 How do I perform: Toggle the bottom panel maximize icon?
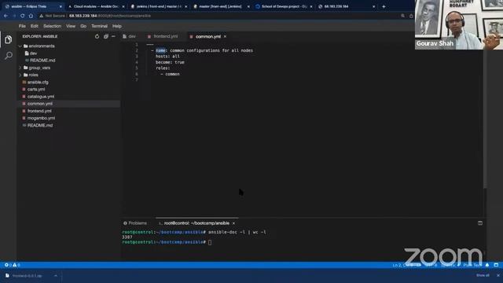coord(480,223)
